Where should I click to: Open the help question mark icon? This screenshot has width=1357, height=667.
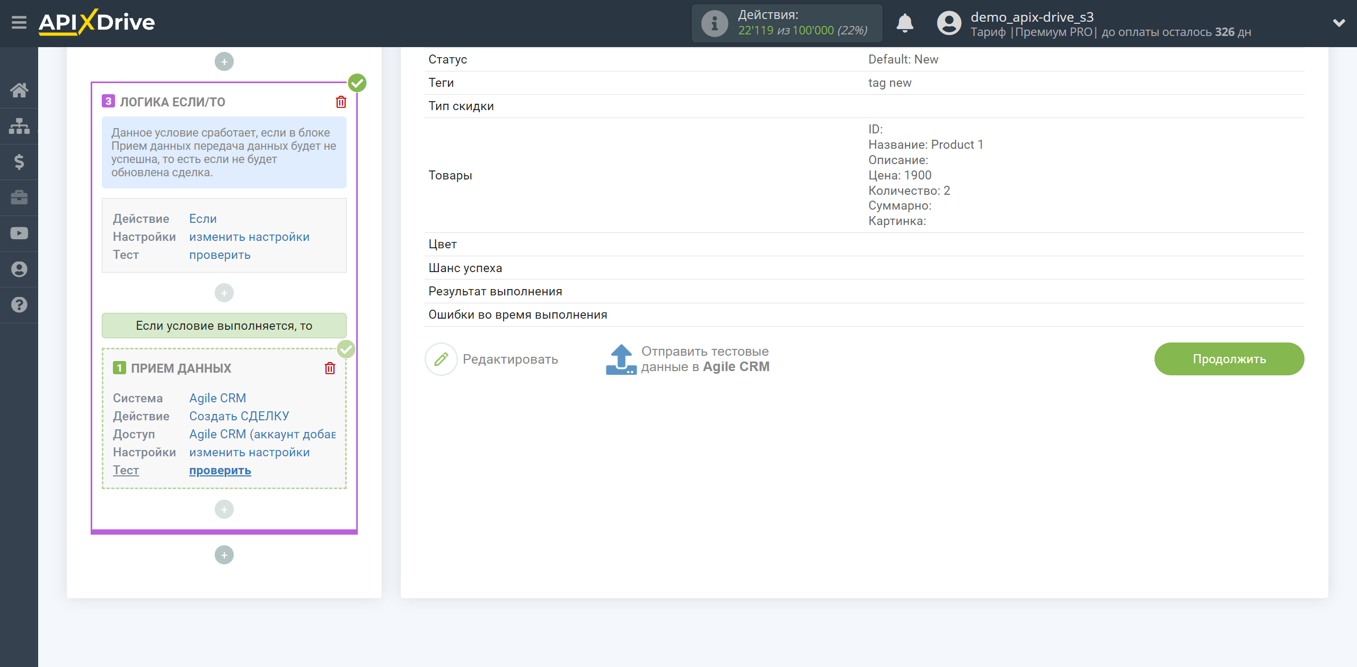click(x=19, y=305)
